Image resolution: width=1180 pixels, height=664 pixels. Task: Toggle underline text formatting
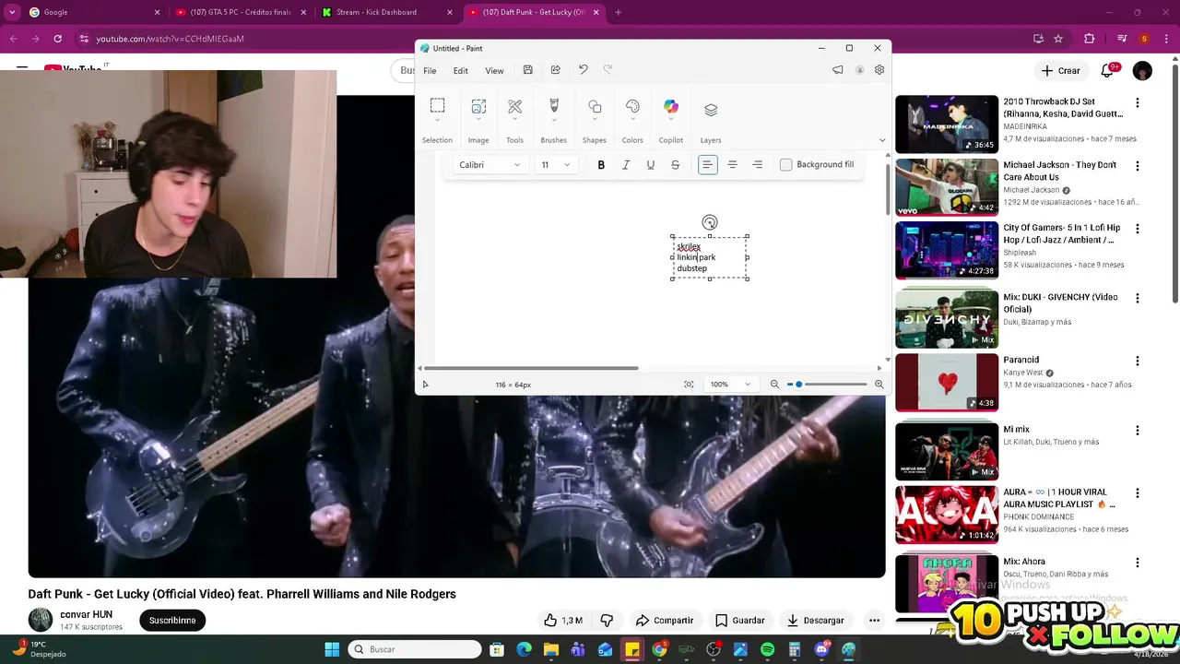tap(651, 165)
